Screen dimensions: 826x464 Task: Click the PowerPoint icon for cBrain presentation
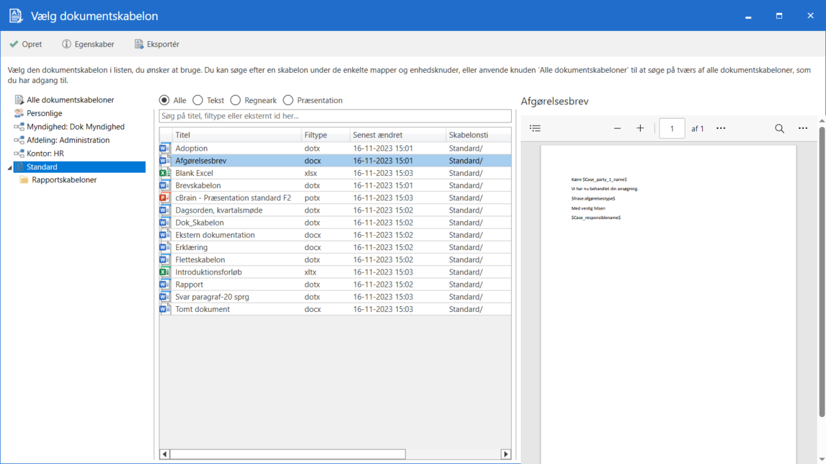pos(165,198)
